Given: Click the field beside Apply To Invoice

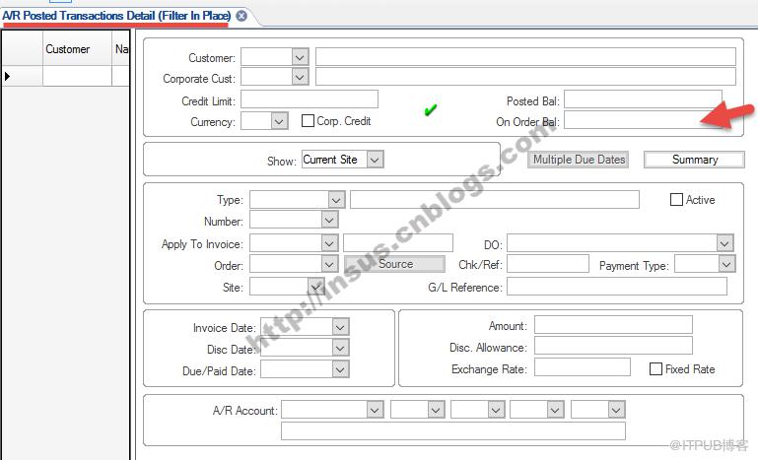Looking at the screenshot, I should [398, 243].
